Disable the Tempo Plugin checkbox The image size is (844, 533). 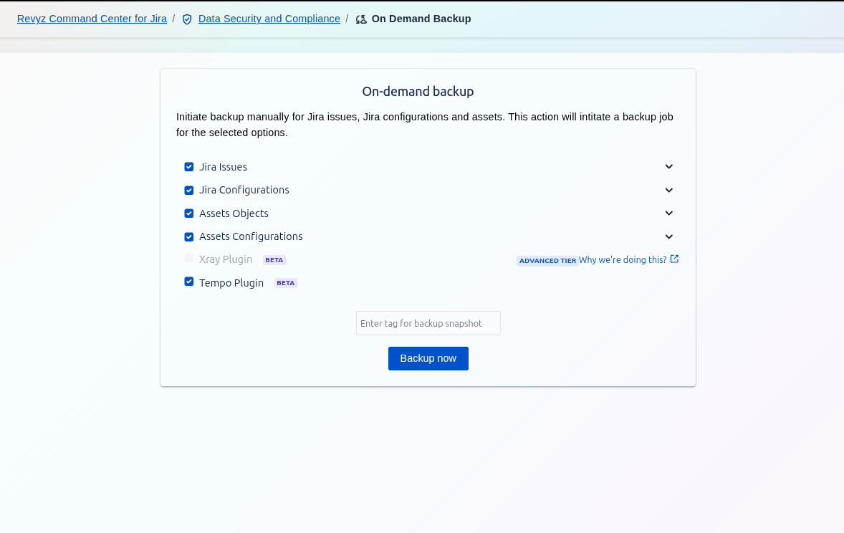(189, 282)
